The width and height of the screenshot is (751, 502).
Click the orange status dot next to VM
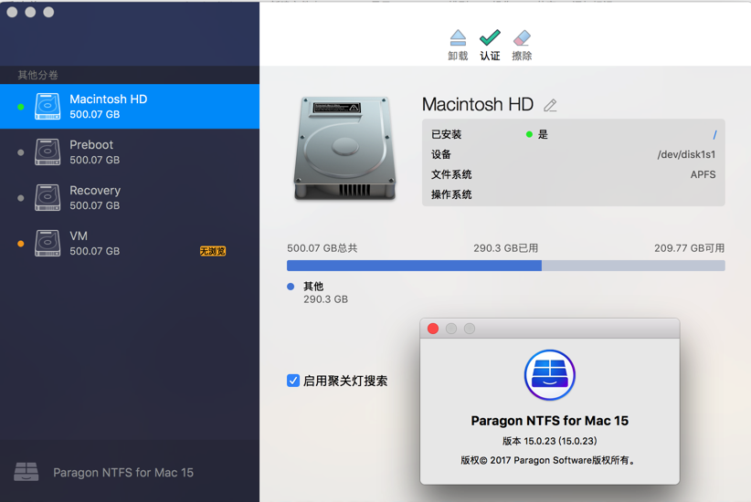[21, 244]
